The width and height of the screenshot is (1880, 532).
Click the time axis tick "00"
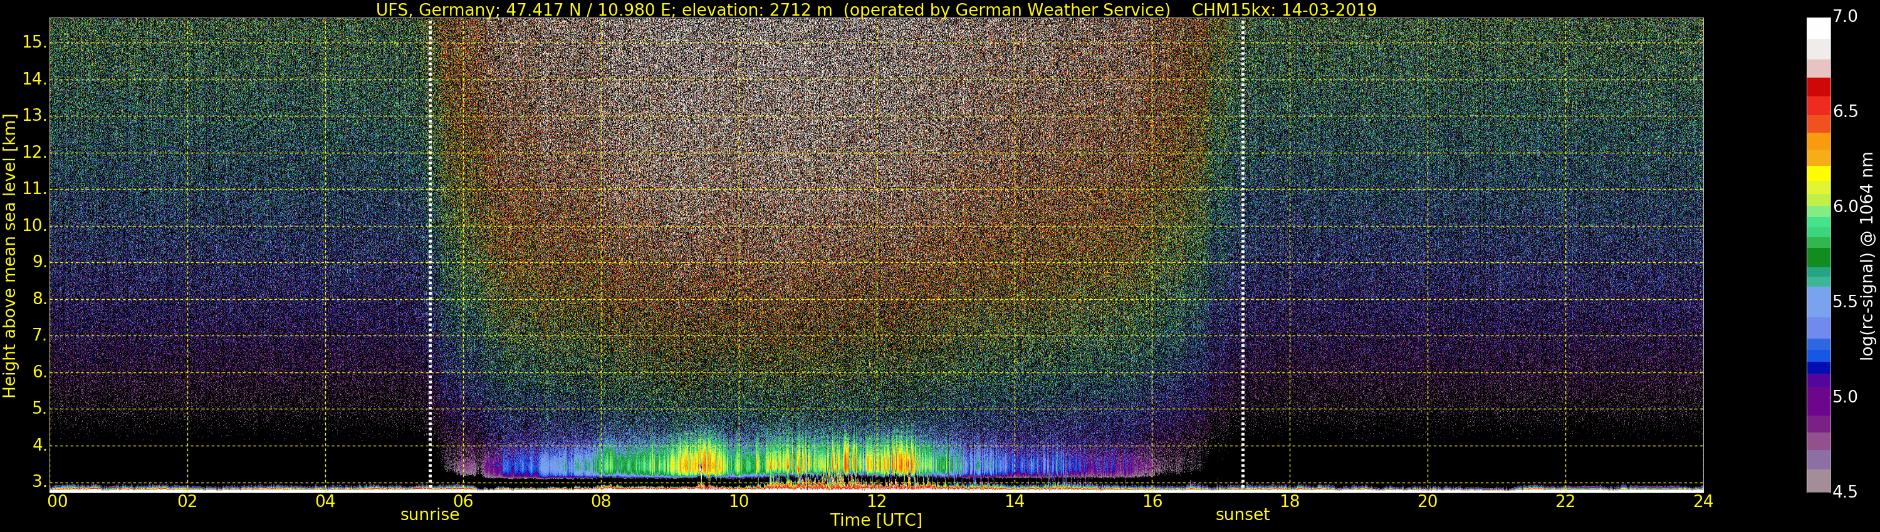(58, 501)
